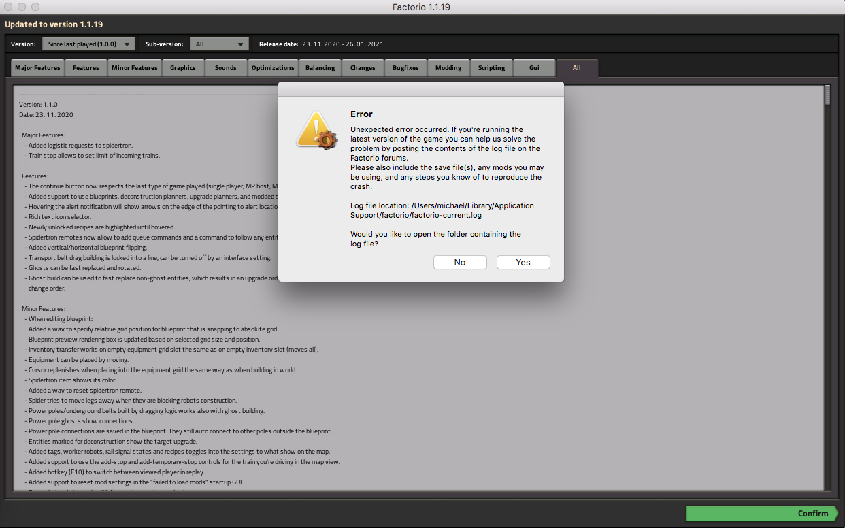Click the changelog vertical scrollbar handle

pyautogui.click(x=827, y=95)
